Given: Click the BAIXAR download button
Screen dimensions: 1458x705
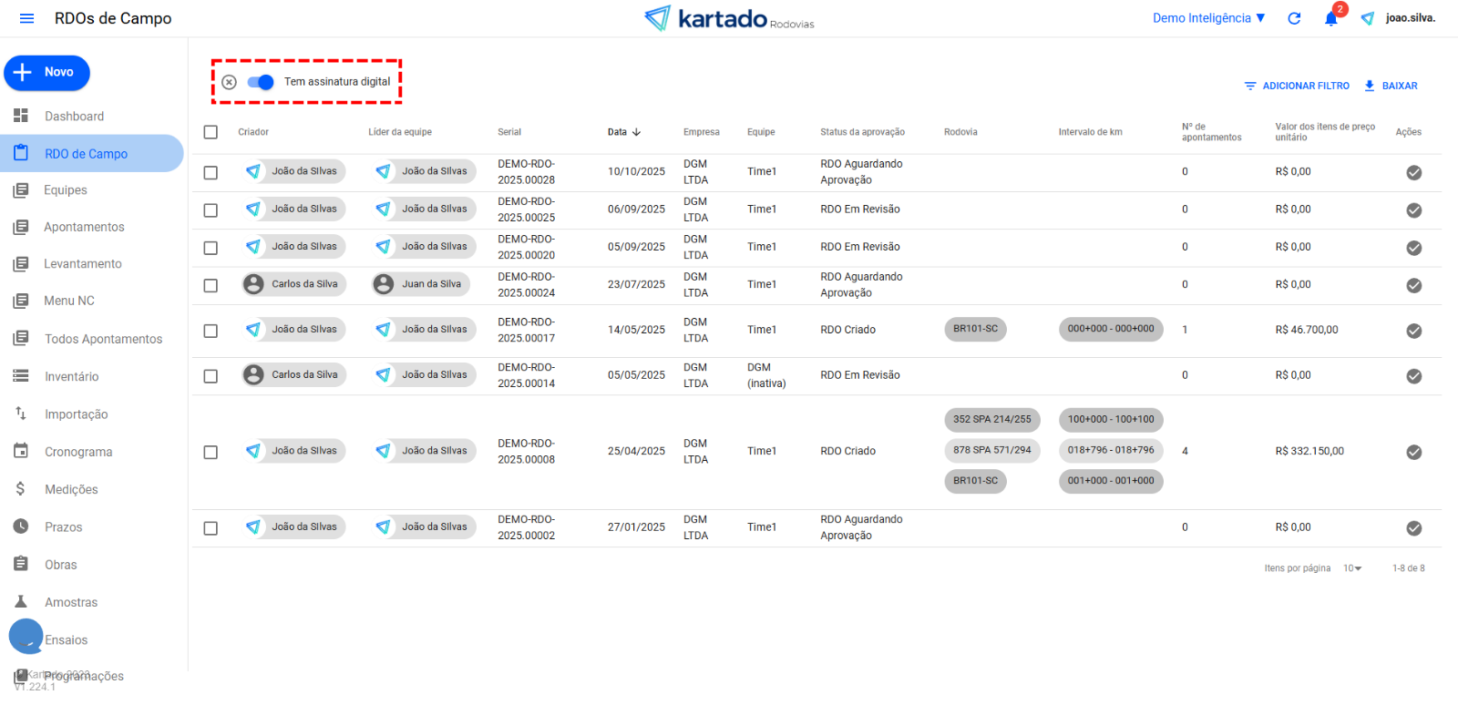Looking at the screenshot, I should [x=1391, y=86].
